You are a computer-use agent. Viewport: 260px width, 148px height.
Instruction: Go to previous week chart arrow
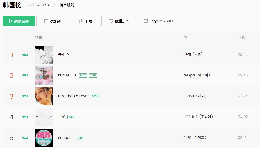tap(27, 5)
